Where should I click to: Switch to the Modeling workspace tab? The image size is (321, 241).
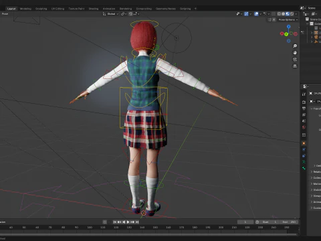click(x=25, y=9)
